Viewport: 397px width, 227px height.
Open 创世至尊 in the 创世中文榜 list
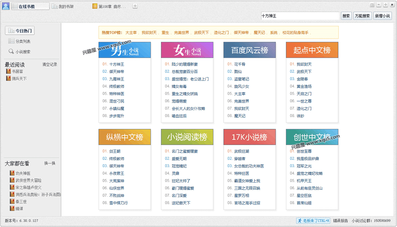coord(304,151)
